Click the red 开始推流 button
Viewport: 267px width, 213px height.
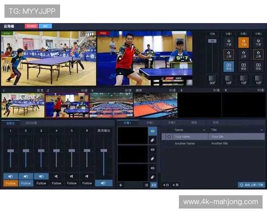point(31,26)
